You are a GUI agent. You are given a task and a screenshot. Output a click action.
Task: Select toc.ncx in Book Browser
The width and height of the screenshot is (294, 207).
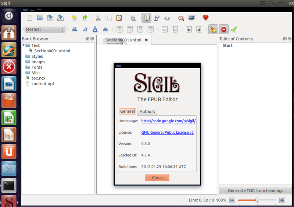coord(38,78)
